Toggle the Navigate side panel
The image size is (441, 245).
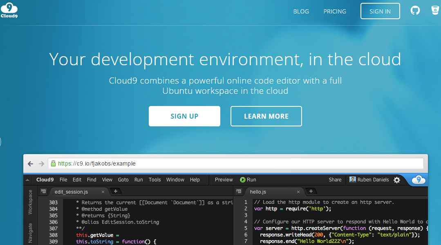point(30,233)
